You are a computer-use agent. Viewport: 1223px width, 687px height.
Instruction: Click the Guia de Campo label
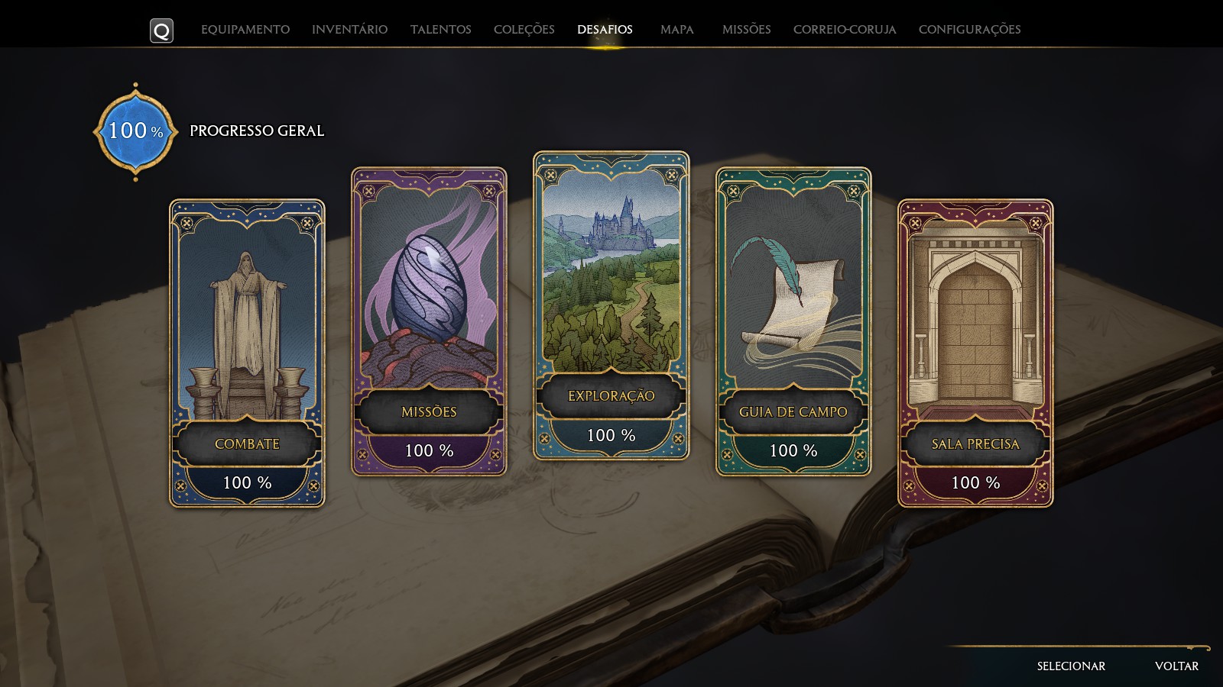click(793, 411)
